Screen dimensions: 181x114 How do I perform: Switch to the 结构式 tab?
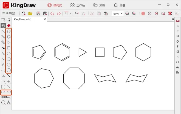[x=55, y=5]
